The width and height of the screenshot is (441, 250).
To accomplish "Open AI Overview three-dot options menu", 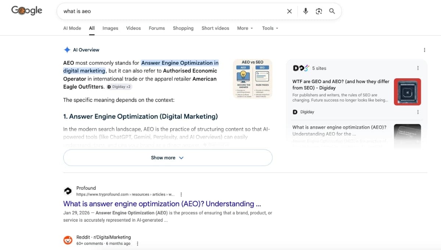I will 424,50.
